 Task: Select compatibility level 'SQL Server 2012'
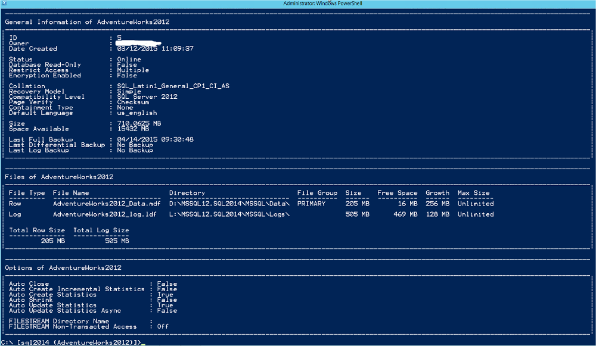[147, 97]
